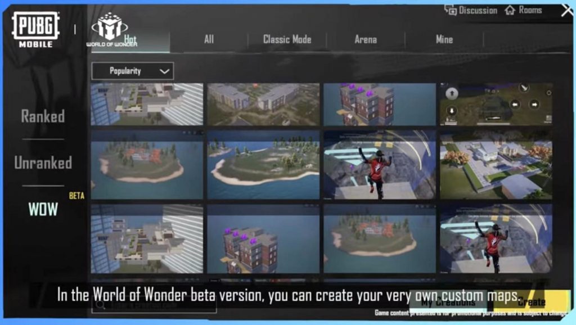Choose the bottom-row small island with red houses
Screen dimensions: 576x325
coord(380,239)
